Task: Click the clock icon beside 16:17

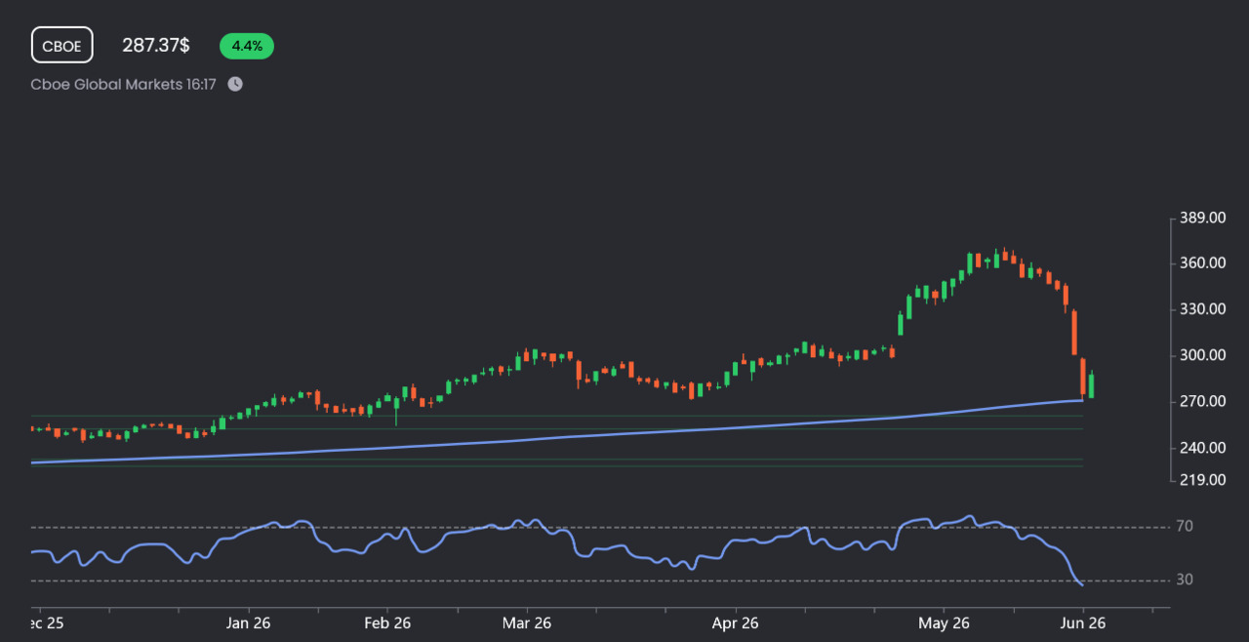Action: tap(235, 84)
